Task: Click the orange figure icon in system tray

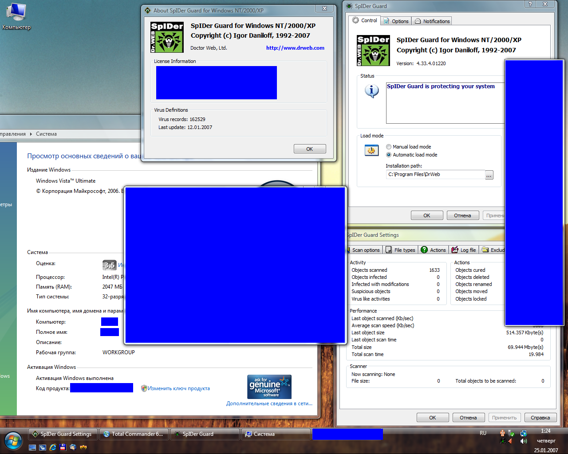Action: [x=502, y=433]
